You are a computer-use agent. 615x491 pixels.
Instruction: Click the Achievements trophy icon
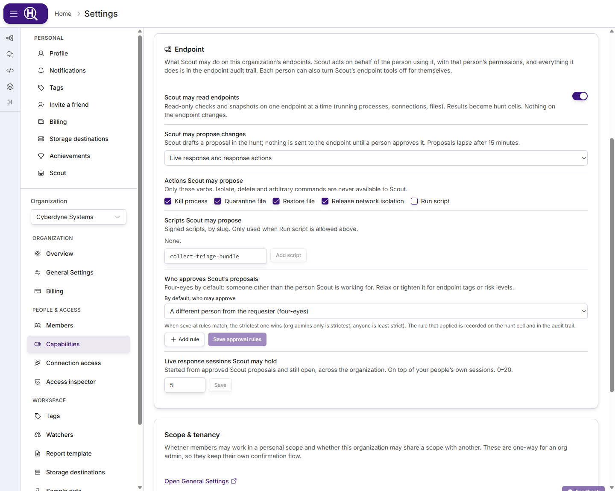[41, 156]
